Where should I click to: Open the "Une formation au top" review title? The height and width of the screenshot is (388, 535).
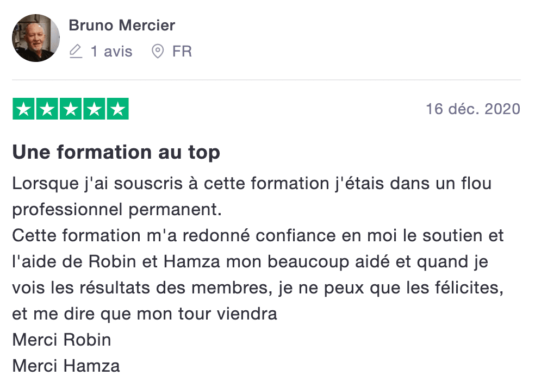[x=116, y=152]
